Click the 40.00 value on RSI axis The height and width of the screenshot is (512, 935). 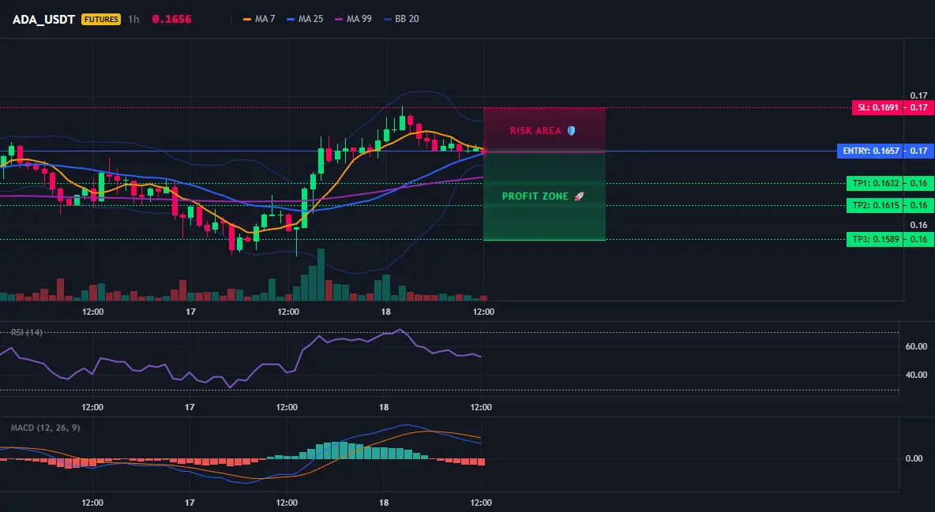[917, 375]
